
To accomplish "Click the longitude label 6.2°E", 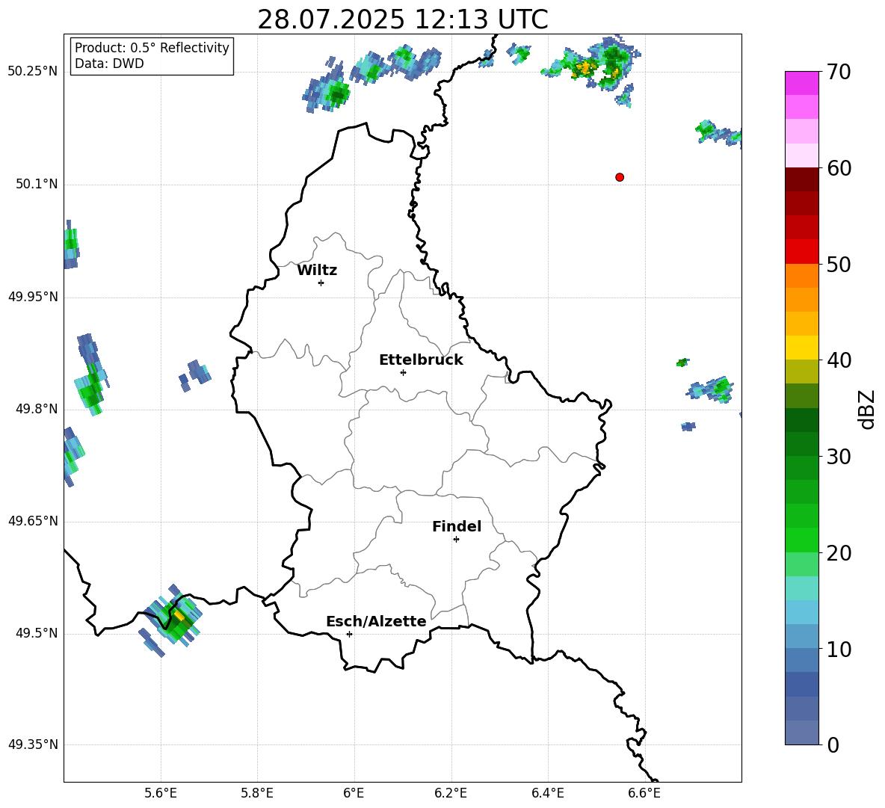I will [451, 793].
